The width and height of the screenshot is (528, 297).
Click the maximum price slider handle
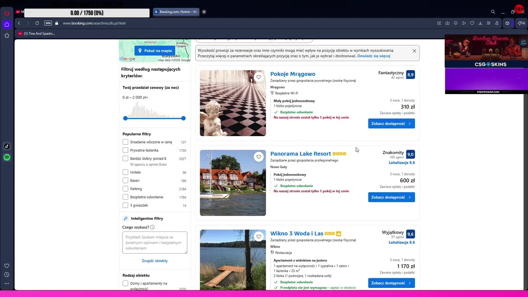pos(183,118)
